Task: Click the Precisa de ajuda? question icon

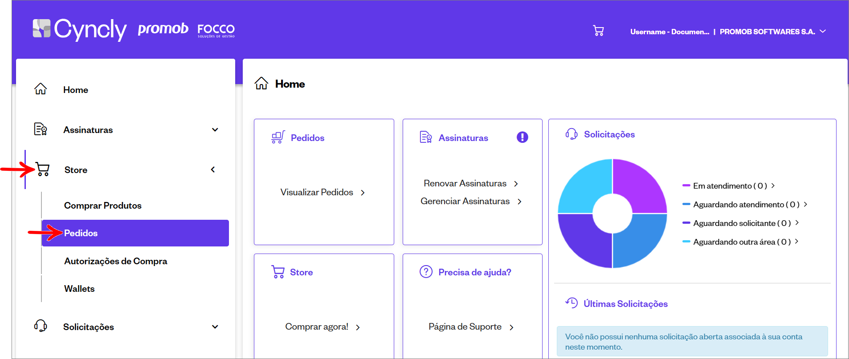Action: point(426,271)
